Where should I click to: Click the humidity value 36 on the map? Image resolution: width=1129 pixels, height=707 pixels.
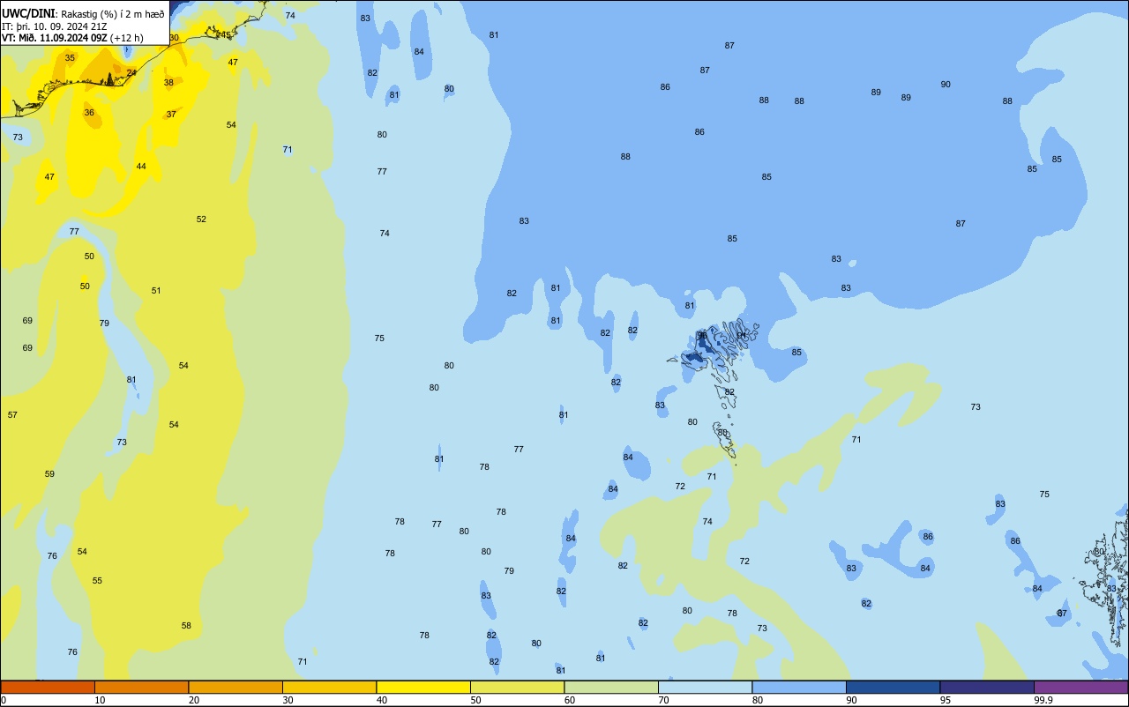point(89,113)
